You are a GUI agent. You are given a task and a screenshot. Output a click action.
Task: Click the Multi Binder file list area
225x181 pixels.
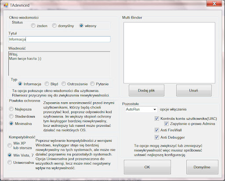tap(169, 53)
